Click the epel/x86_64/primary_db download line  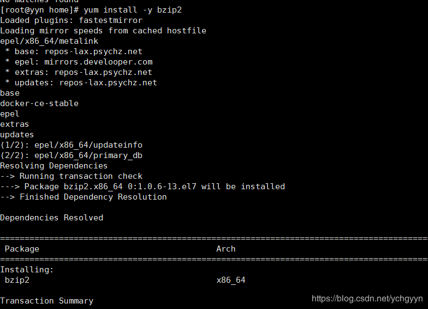[x=71, y=155]
